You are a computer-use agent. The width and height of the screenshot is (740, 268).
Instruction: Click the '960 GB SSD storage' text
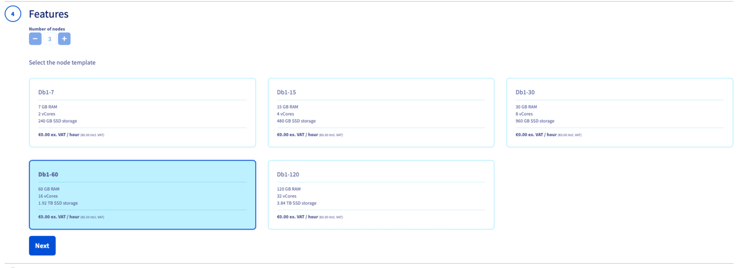(535, 121)
